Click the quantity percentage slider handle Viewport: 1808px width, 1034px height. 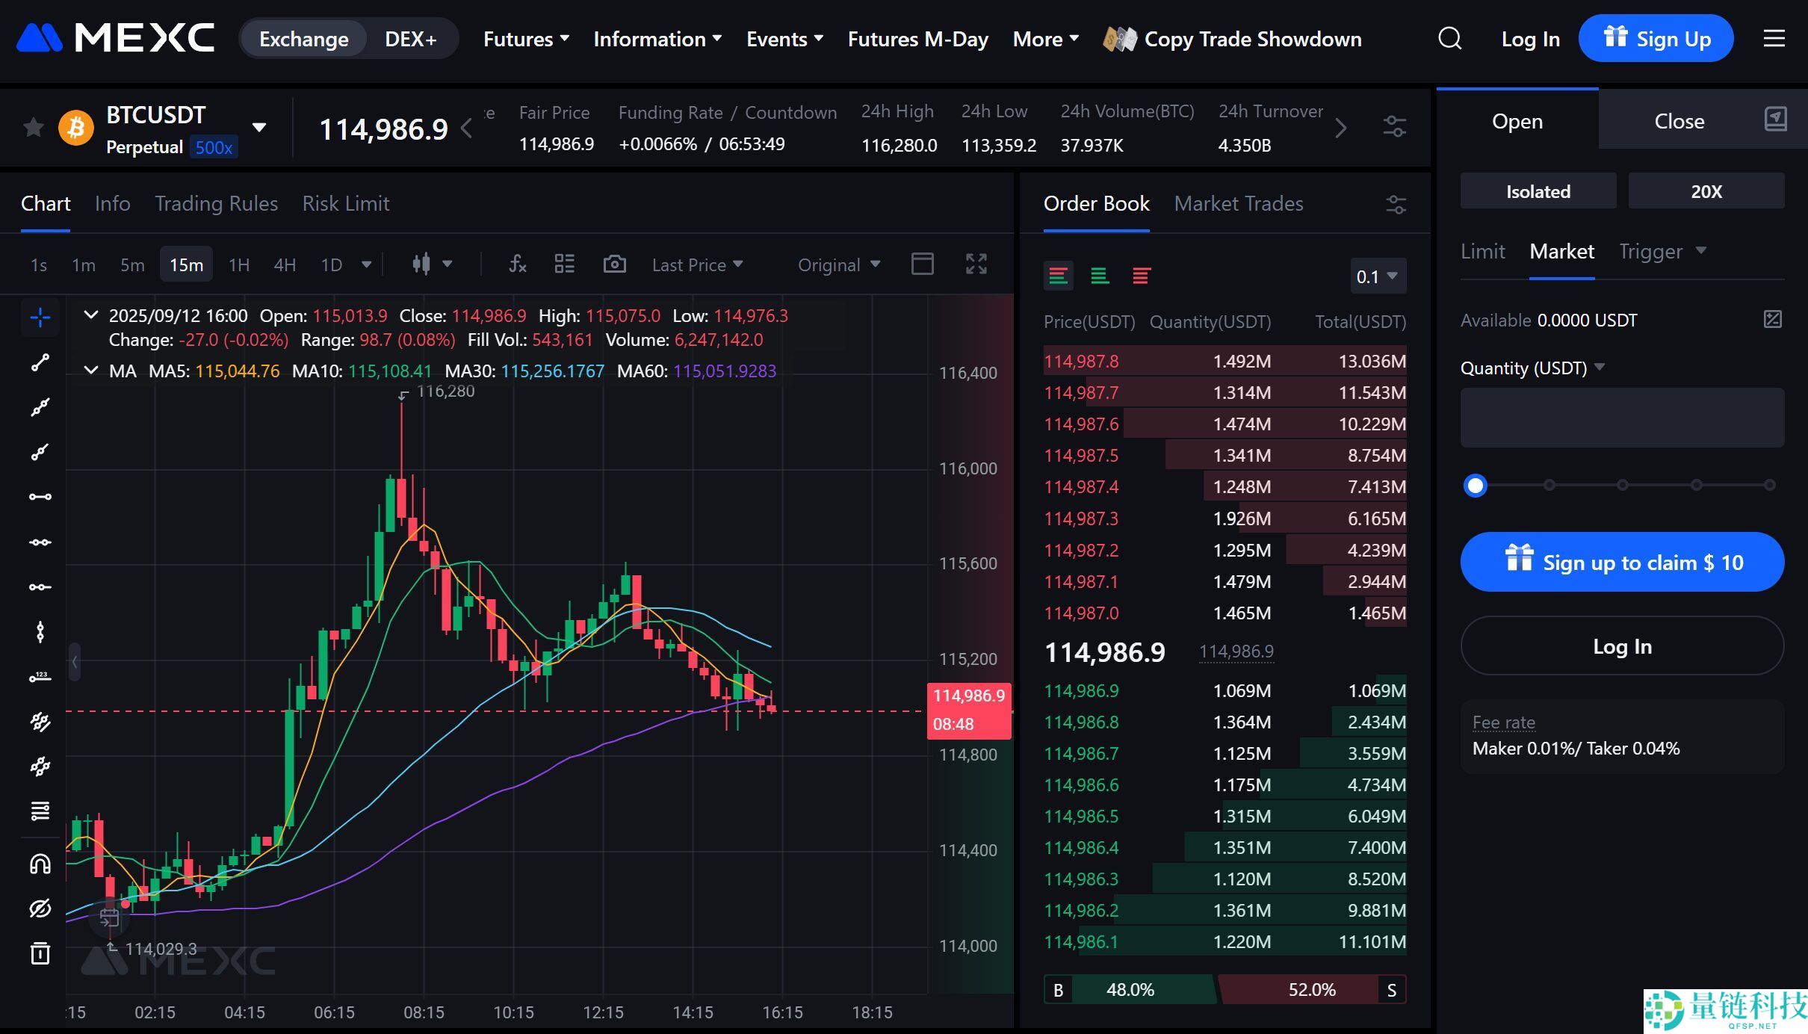pos(1475,486)
